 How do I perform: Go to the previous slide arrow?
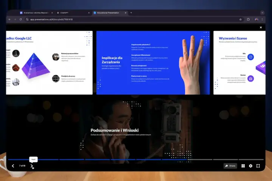coord(13,166)
